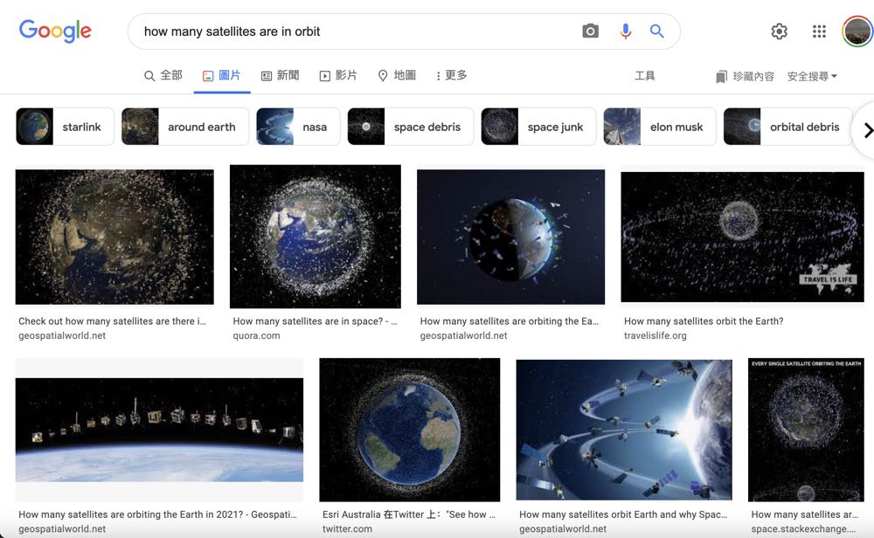874x538 pixels.
Task: Switch to the 影片 tab
Action: (x=338, y=76)
